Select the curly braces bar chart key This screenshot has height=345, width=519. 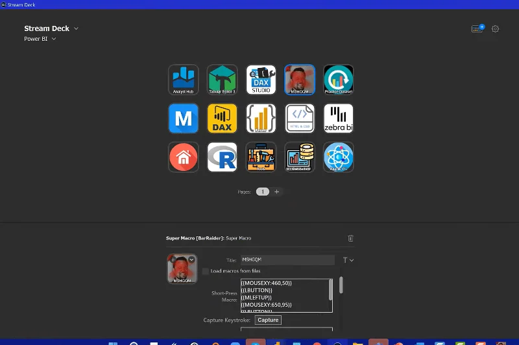pyautogui.click(x=261, y=118)
